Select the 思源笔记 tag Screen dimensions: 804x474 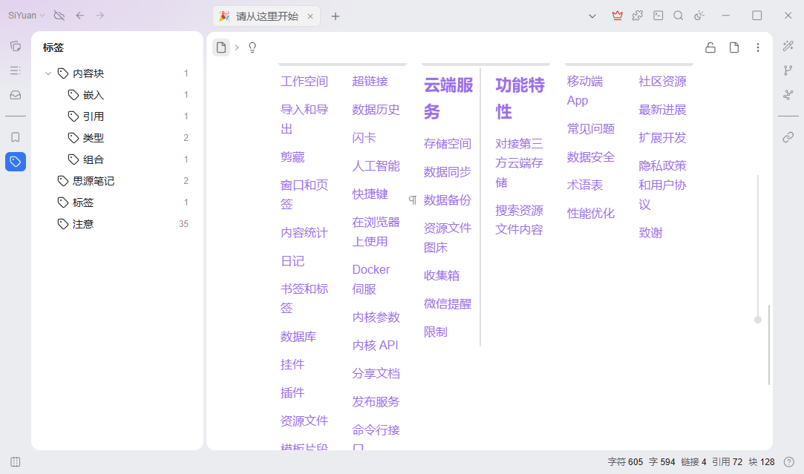pyautogui.click(x=117, y=181)
